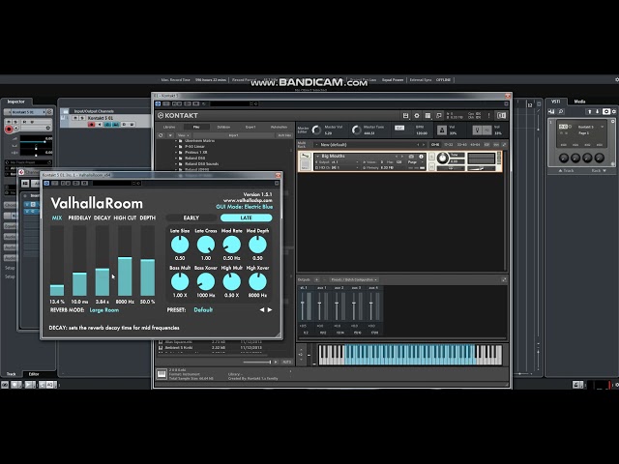Viewport: 619px width, 464px height.
Task: Click the Import button in Kontakt browser
Action: coord(234,135)
